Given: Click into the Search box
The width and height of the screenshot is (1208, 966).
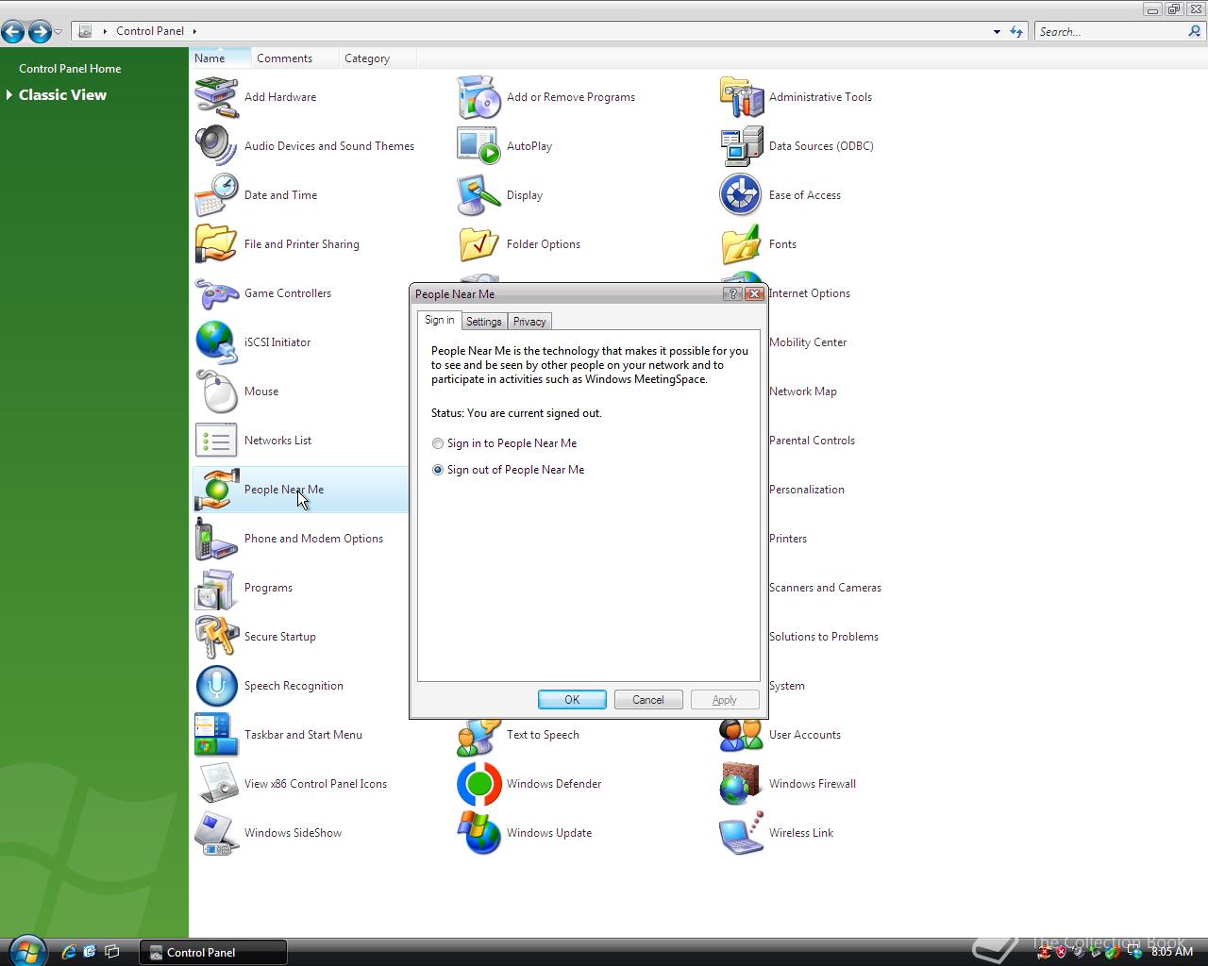Looking at the screenshot, I should tap(1112, 32).
